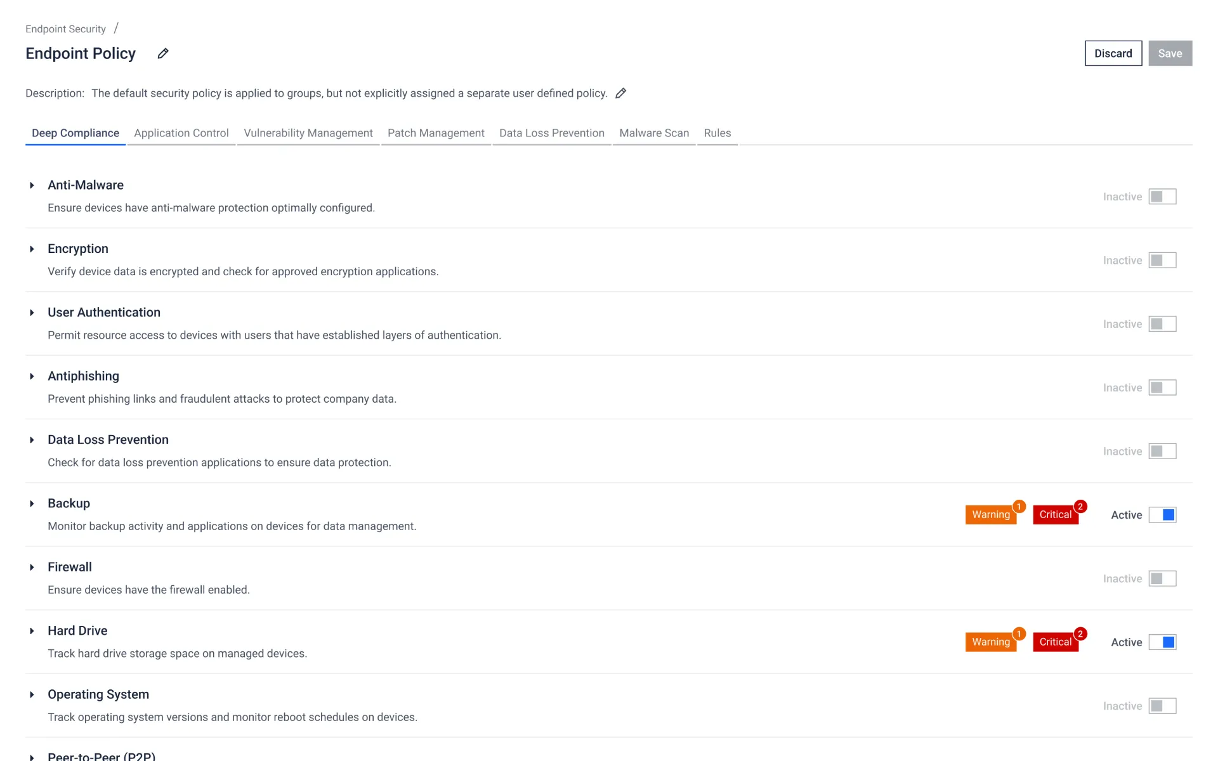The image size is (1218, 761).
Task: Go to Endpoint Security breadcrumb
Action: pyautogui.click(x=65, y=29)
